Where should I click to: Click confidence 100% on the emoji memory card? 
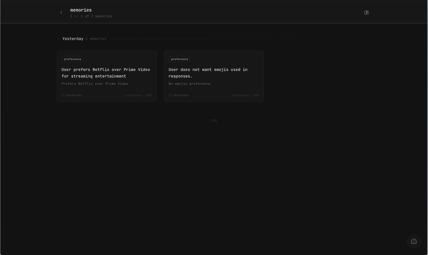245,95
